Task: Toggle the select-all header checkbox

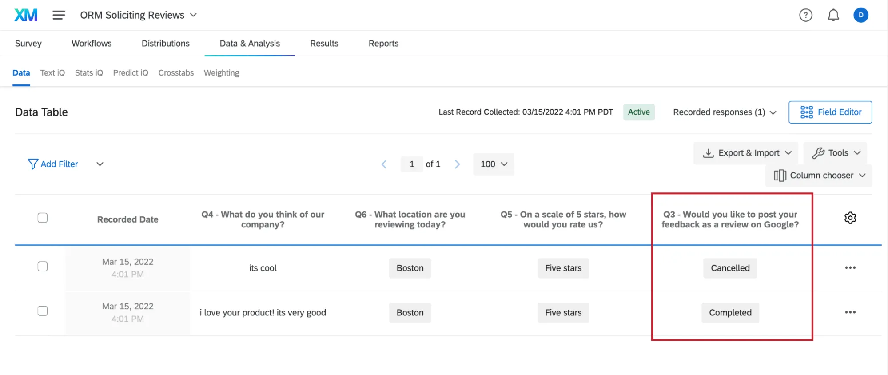Action: [43, 218]
